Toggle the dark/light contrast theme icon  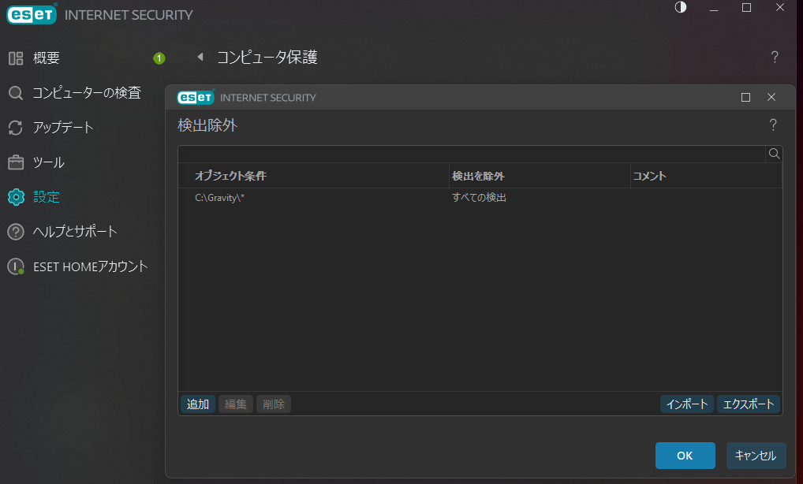[x=681, y=8]
